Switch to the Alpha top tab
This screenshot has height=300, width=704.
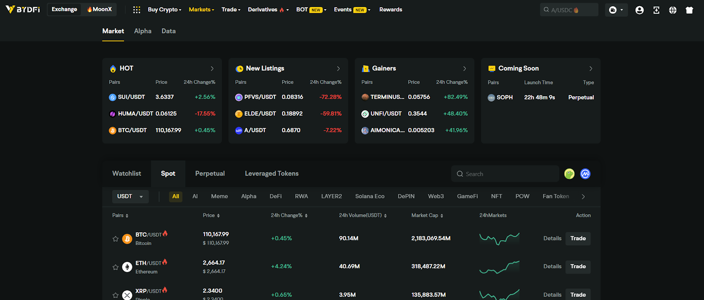click(x=143, y=31)
